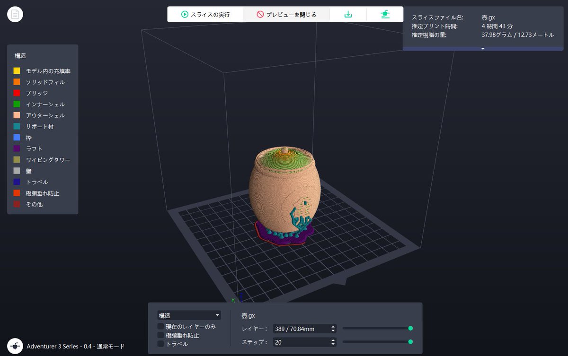Screen dimensions: 568x356
Task: Enable the 現在のレイヤーのみ checkbox
Action: [x=160, y=326]
